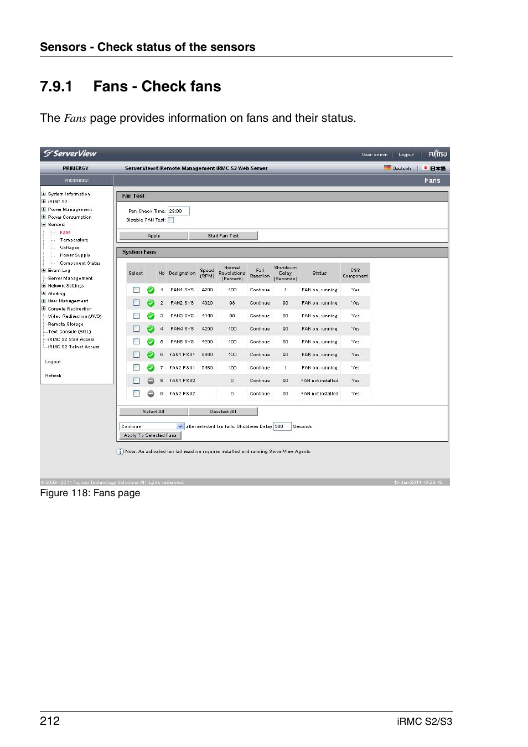Click the green status icon for FAN4 SYS
The height and width of the screenshot is (747, 528).
click(x=151, y=329)
